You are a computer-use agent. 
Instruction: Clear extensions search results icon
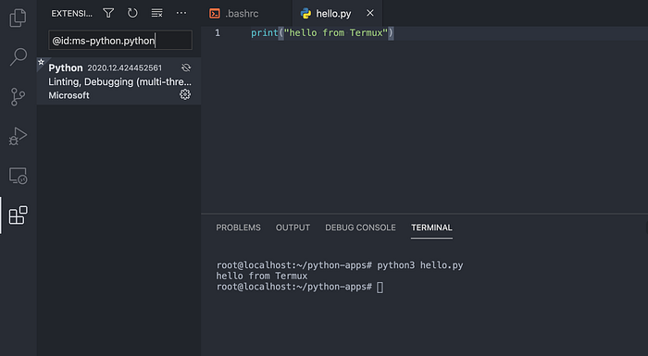point(156,13)
